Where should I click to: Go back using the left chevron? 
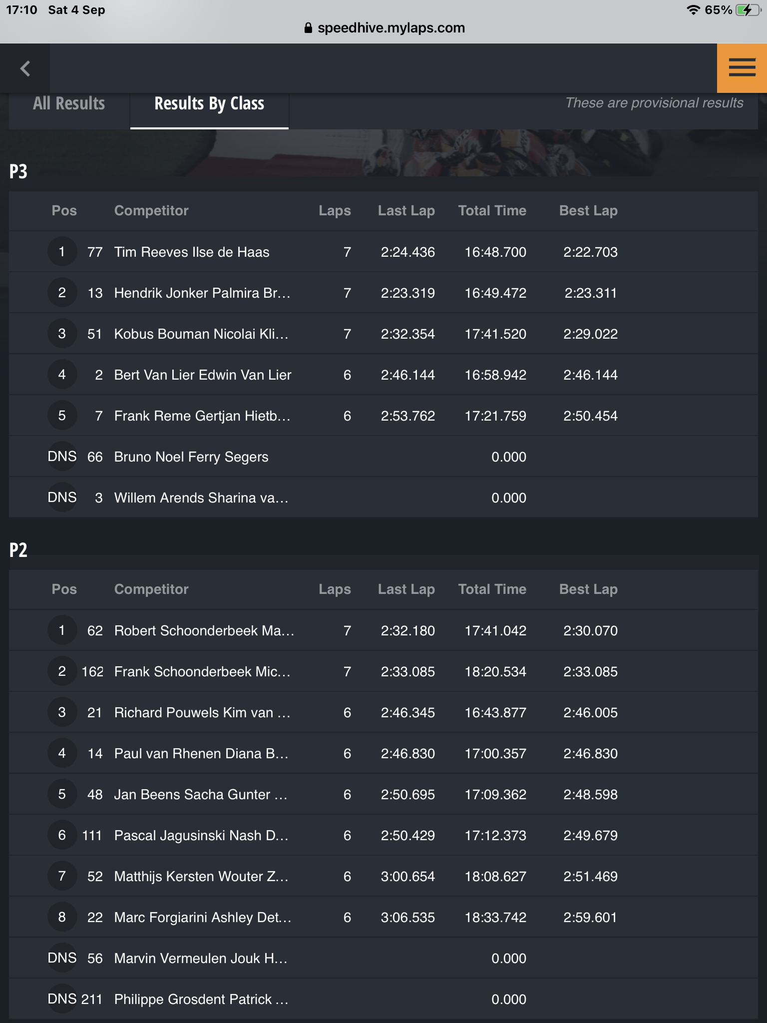25,68
